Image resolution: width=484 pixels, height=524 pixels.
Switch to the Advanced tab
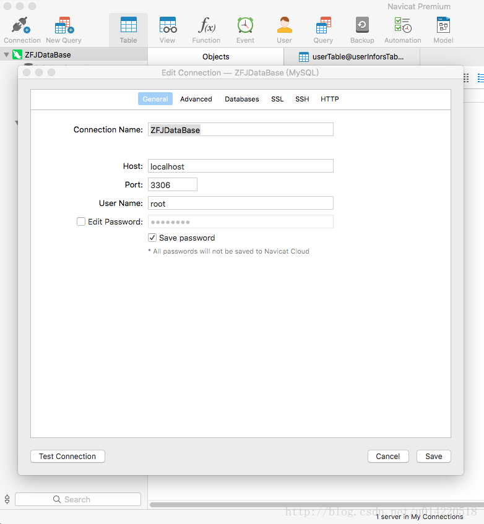pos(196,99)
